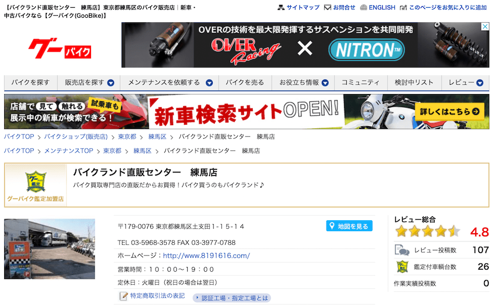Click the certified vehicle count badge icon
The width and height of the screenshot is (495, 306).
[x=402, y=267]
